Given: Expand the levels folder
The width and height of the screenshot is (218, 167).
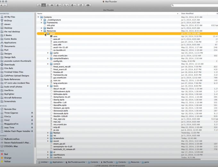Looking at the screenshot, I should (48, 86).
